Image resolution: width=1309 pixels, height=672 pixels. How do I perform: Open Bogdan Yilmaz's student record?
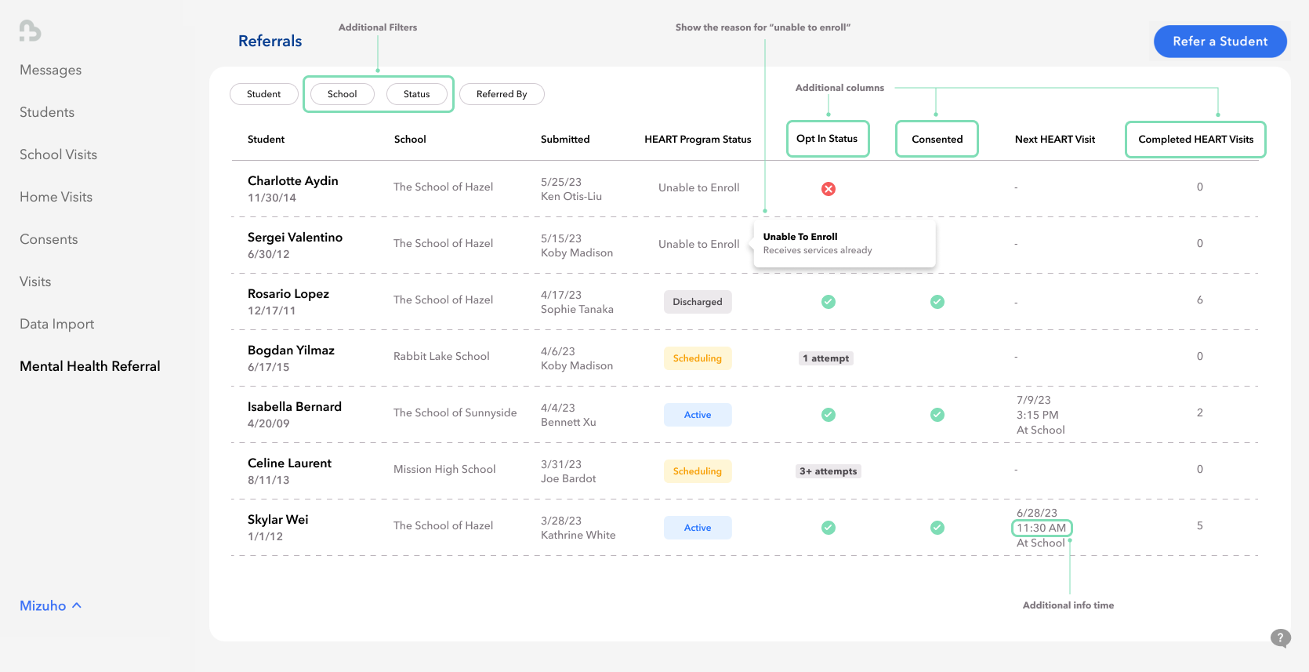(x=291, y=351)
